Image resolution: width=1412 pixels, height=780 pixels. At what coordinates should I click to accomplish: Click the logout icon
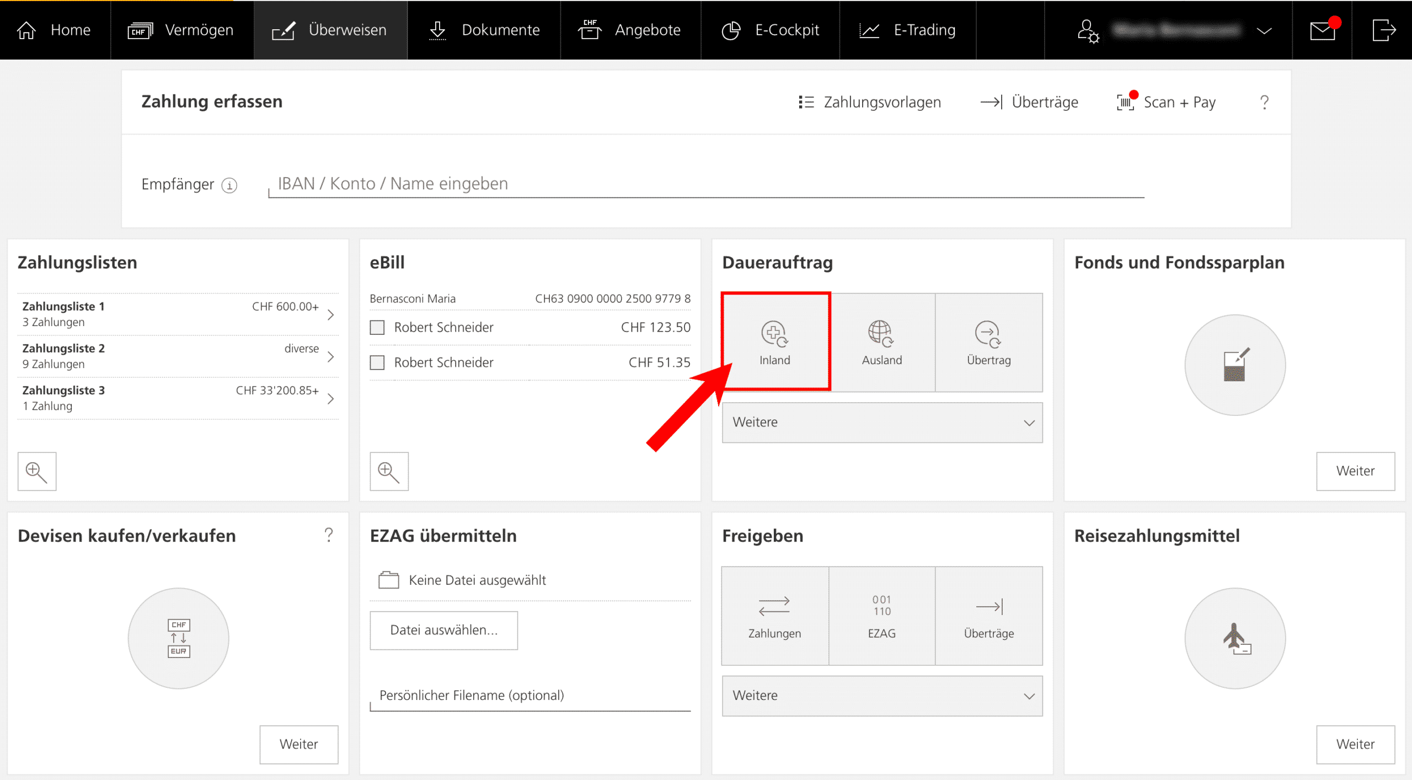click(1384, 30)
